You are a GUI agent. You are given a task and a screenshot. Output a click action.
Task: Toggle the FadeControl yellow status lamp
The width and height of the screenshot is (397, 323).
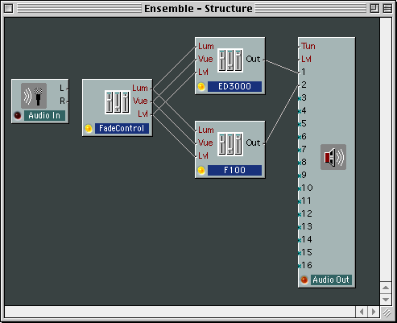pos(89,128)
